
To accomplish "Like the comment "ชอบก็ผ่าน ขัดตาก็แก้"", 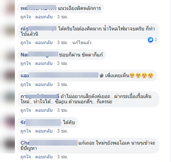I will pos(26,63).
